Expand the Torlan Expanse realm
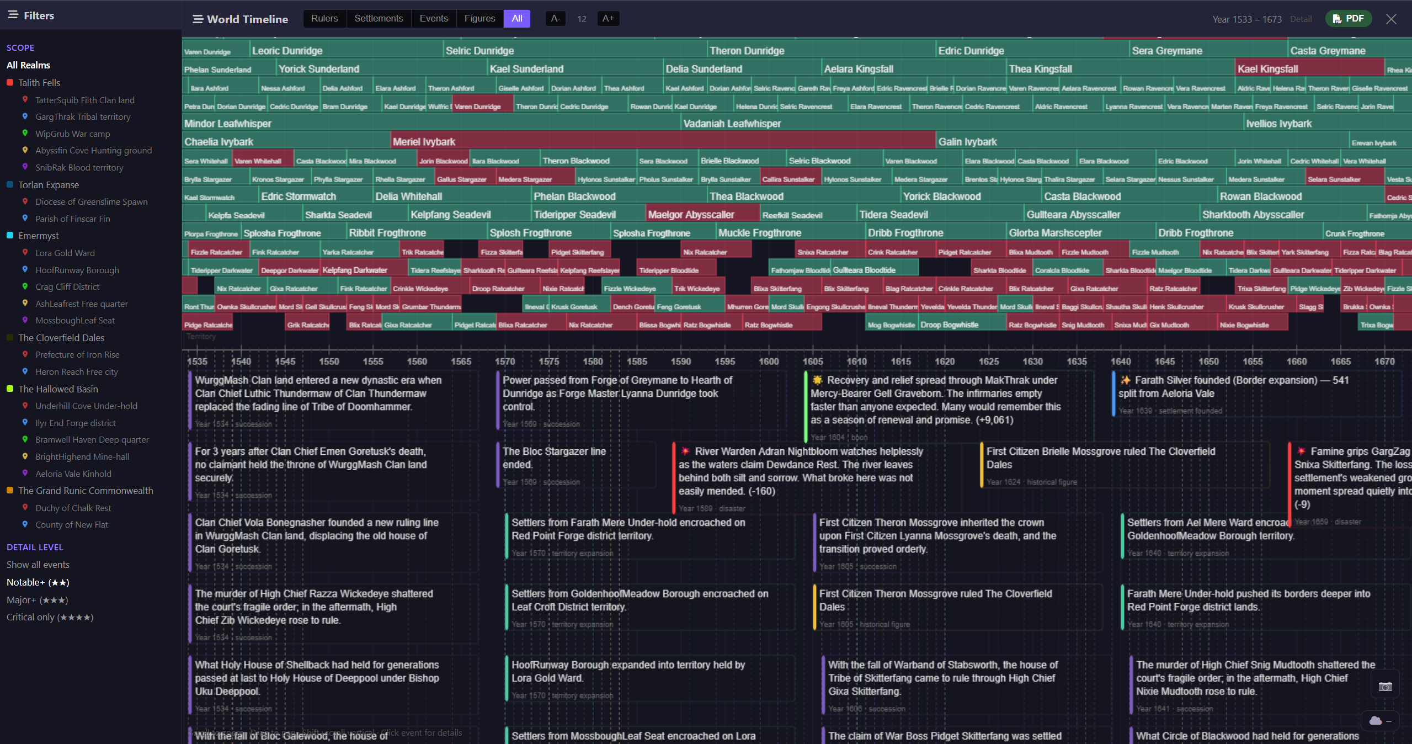This screenshot has height=744, width=1412. [x=49, y=184]
